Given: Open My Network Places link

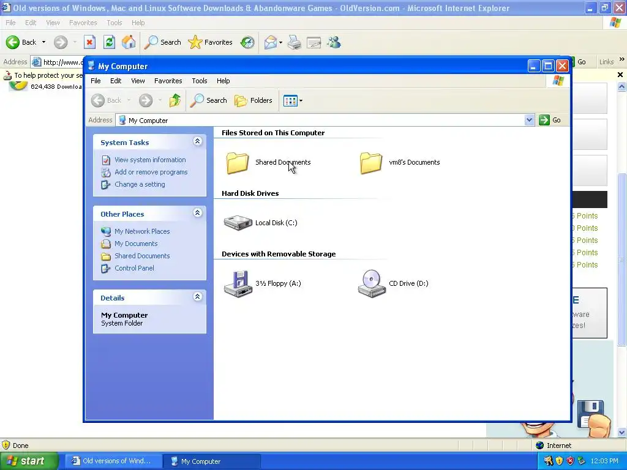Looking at the screenshot, I should click(x=142, y=231).
